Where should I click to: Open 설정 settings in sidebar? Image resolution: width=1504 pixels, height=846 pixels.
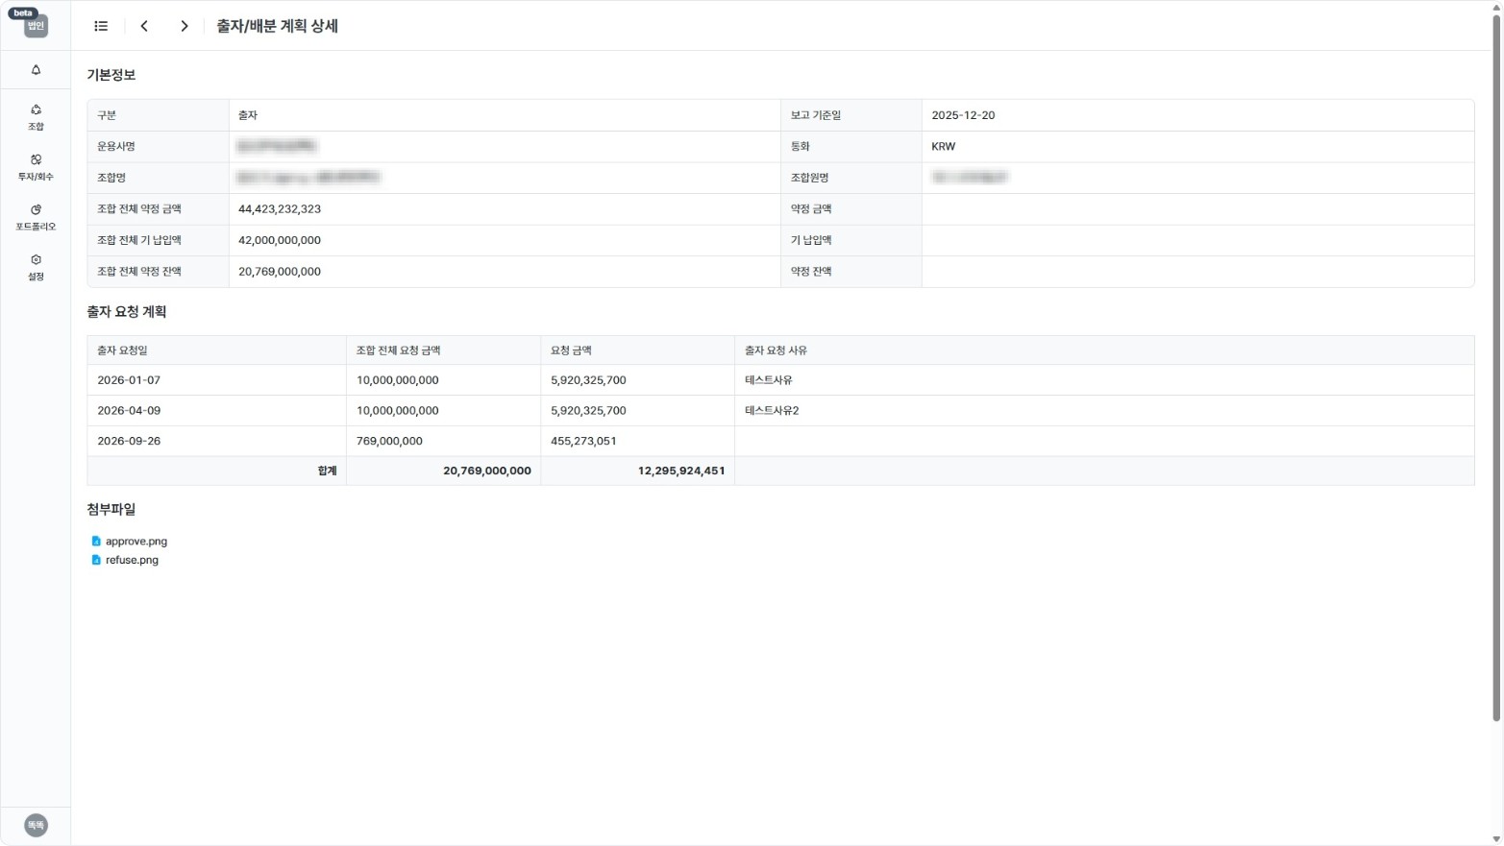[36, 266]
